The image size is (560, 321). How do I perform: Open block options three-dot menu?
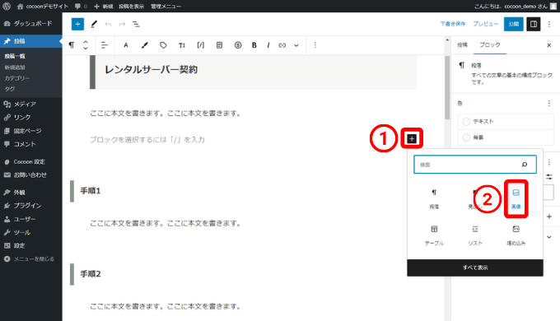coord(315,45)
